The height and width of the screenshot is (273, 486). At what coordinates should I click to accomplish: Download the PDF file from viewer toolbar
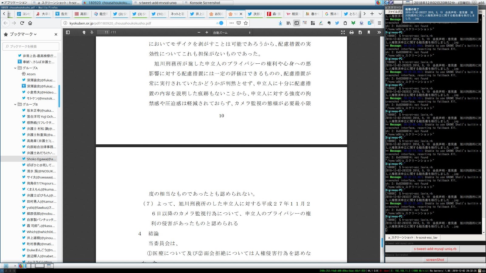pyautogui.click(x=360, y=32)
